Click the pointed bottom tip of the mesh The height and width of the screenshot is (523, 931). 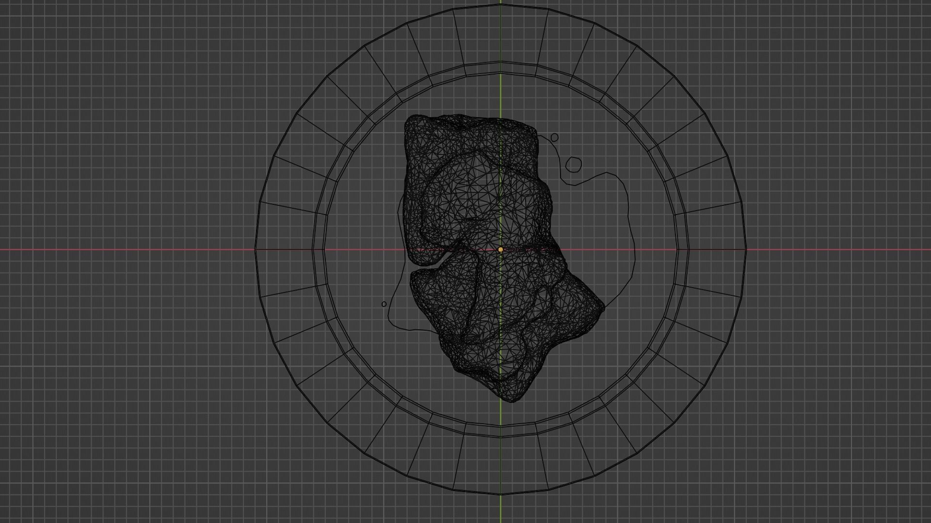[x=512, y=400]
